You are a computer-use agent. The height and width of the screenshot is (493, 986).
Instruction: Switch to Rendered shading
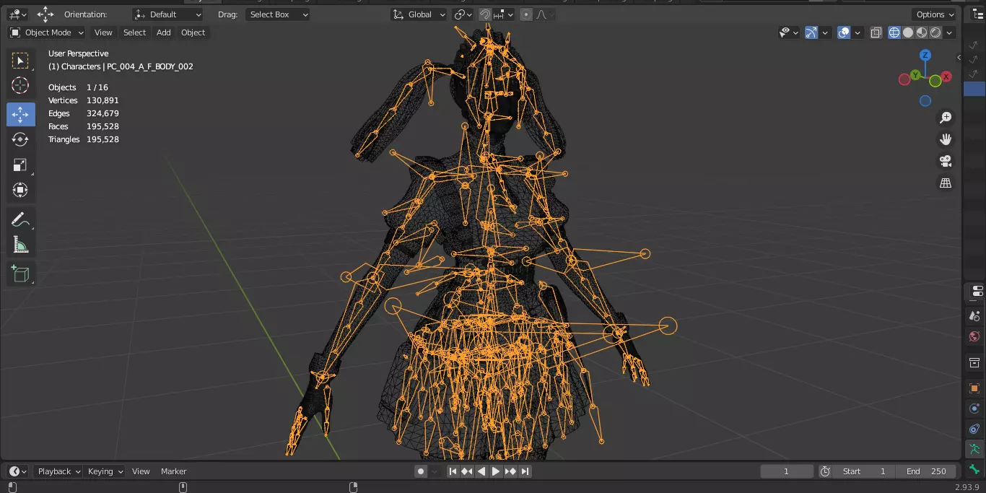[x=935, y=32]
